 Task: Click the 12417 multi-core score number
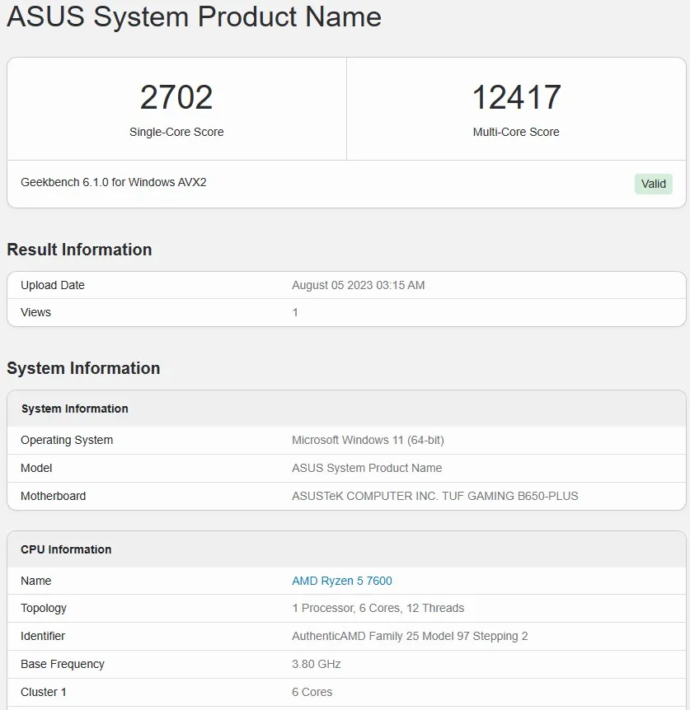pos(516,98)
